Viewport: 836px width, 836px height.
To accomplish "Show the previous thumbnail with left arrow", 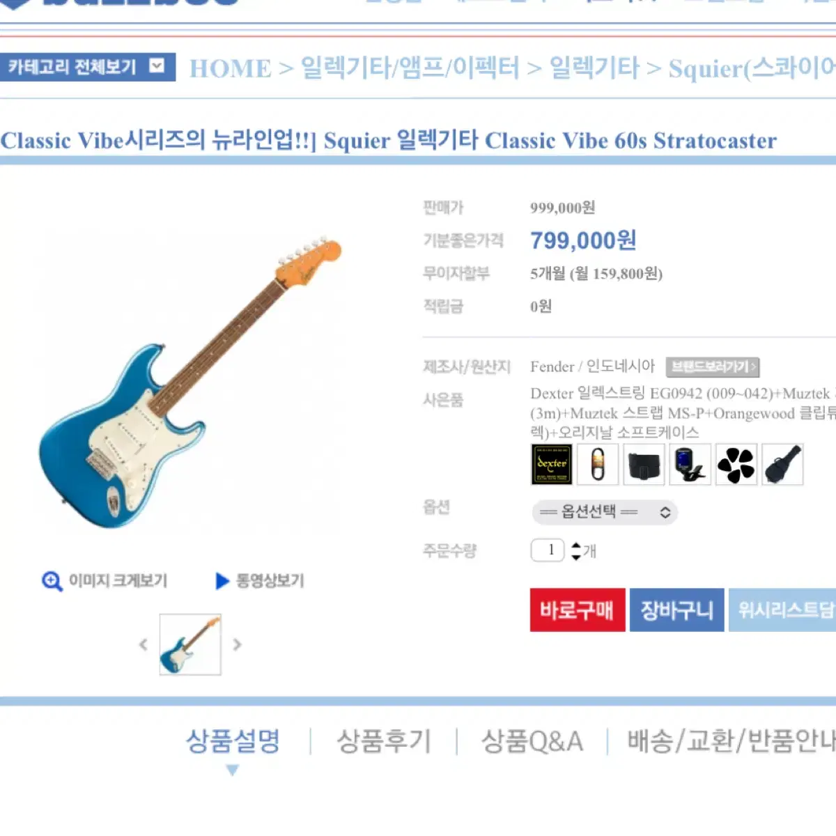I will 144,644.
